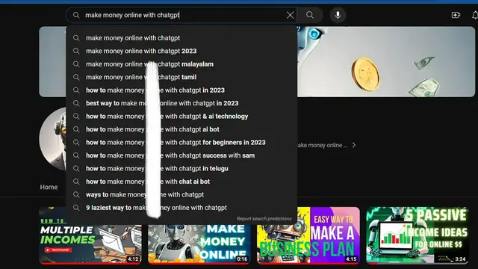This screenshot has width=478, height=269.
Task: Select the 'chatgpt ai bot' suggestion
Action: pyautogui.click(x=181, y=129)
